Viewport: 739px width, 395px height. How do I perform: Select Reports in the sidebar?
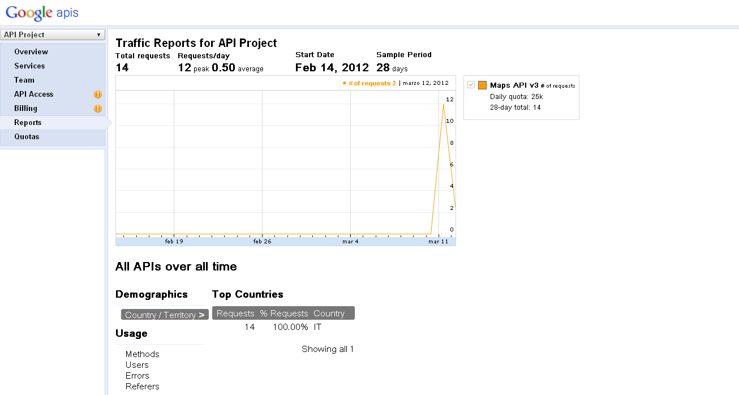tap(28, 122)
